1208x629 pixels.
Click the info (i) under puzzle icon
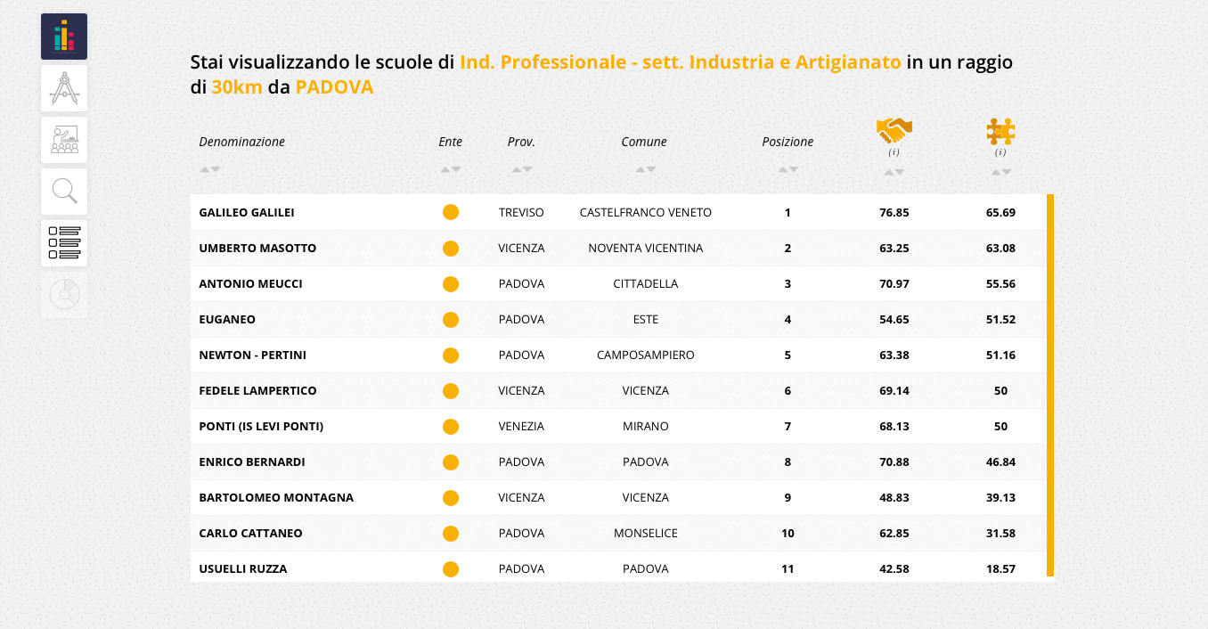pyautogui.click(x=1001, y=152)
